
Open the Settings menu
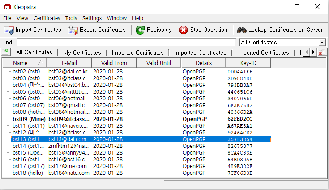pos(92,18)
